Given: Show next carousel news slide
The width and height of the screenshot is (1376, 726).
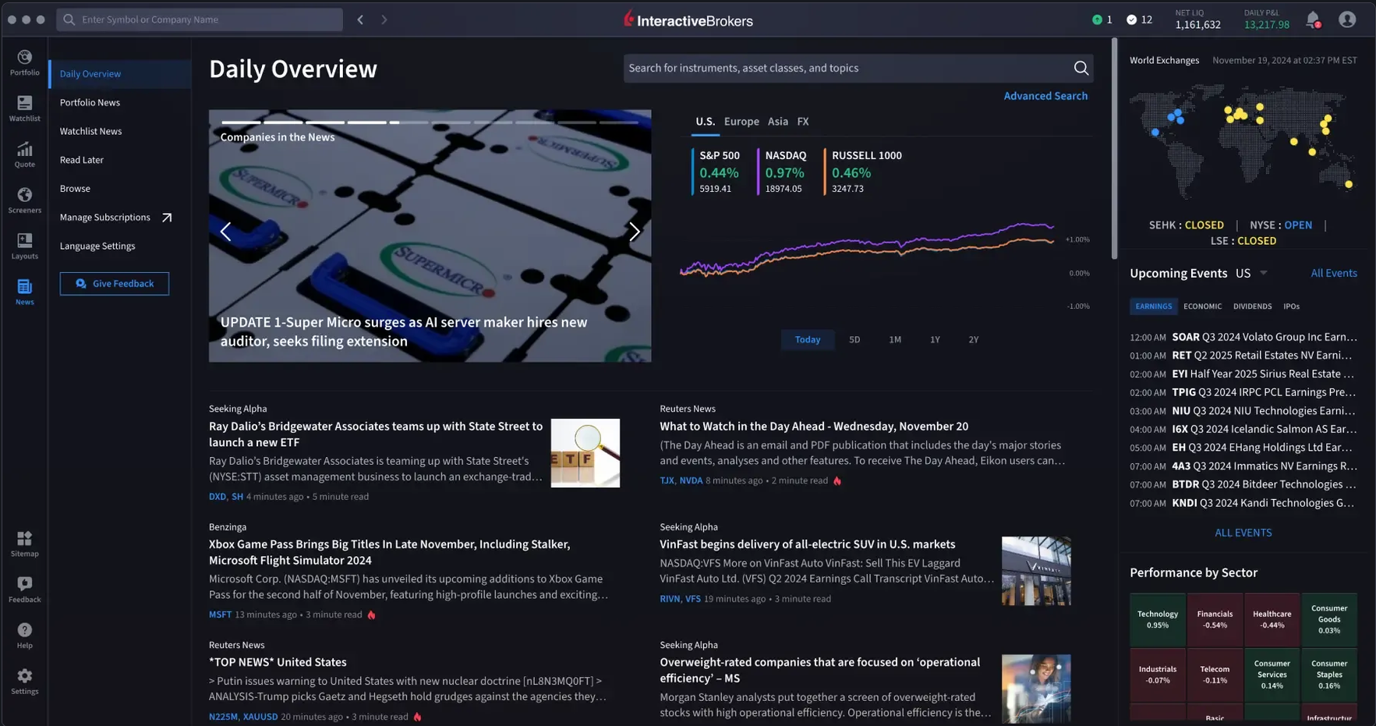Looking at the screenshot, I should [635, 232].
